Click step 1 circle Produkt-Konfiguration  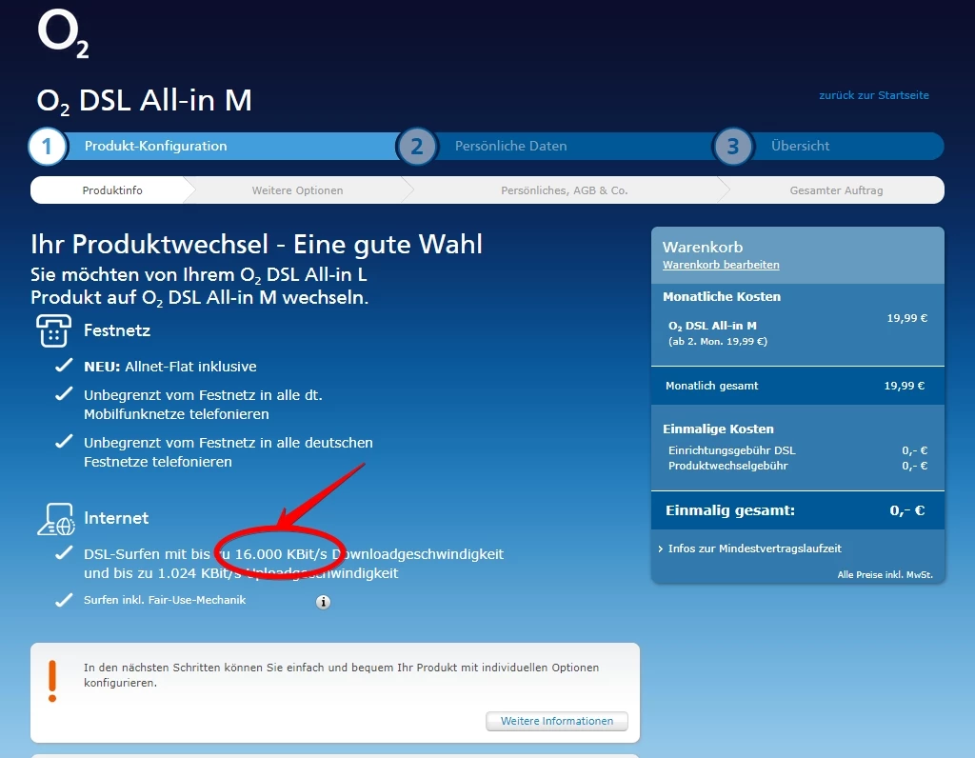(x=47, y=146)
